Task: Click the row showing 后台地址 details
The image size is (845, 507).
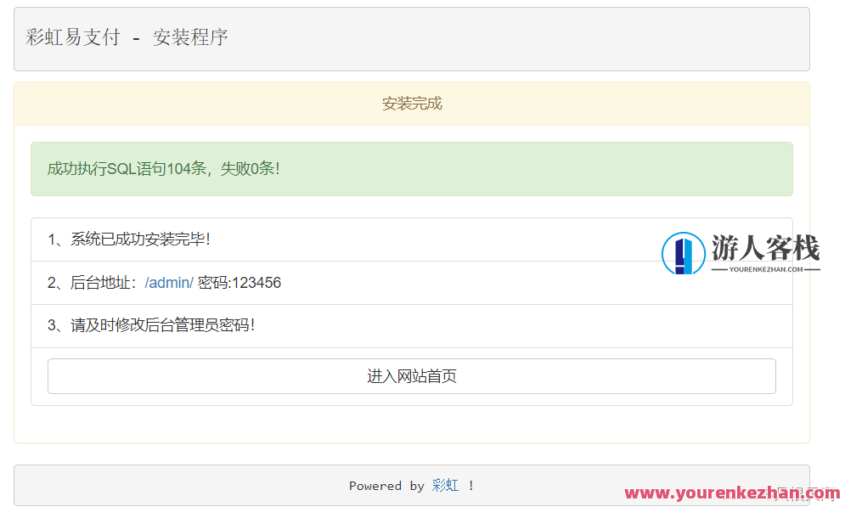Action: pos(340,282)
